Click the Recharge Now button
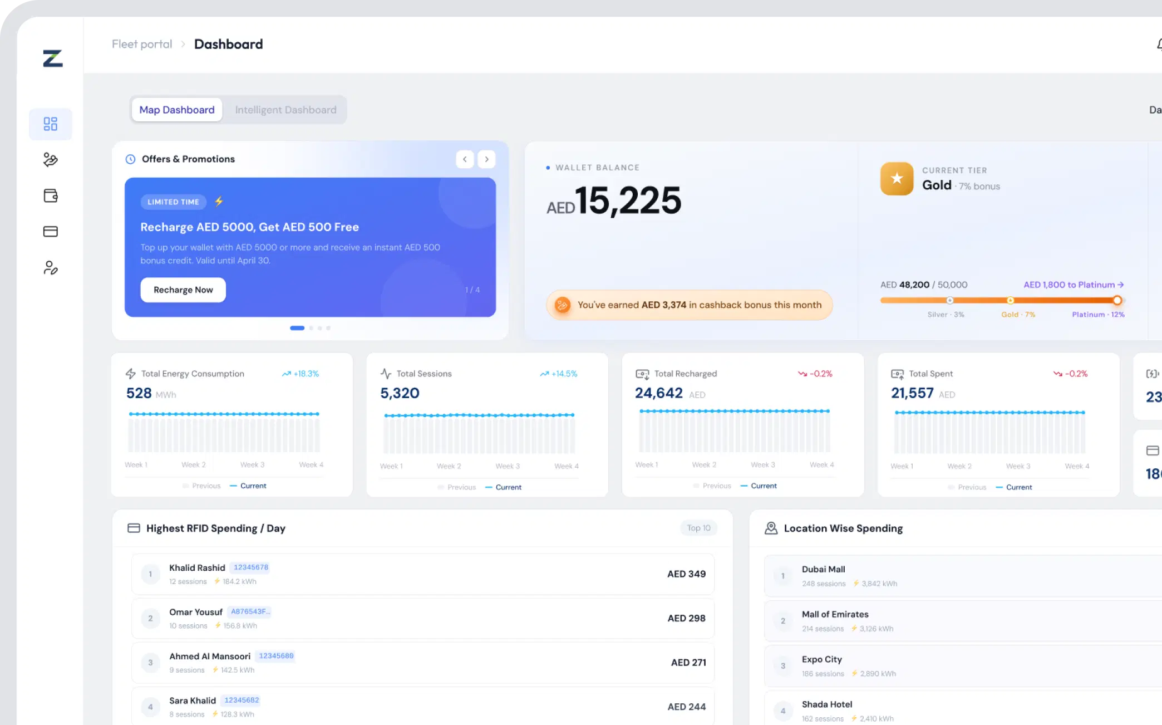Screen dimensions: 1162x725 click(183, 290)
